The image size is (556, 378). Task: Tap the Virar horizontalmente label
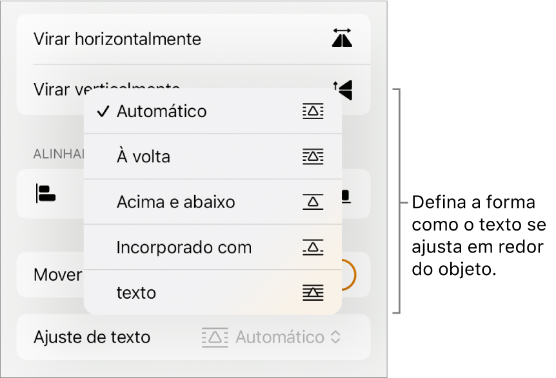tap(117, 39)
